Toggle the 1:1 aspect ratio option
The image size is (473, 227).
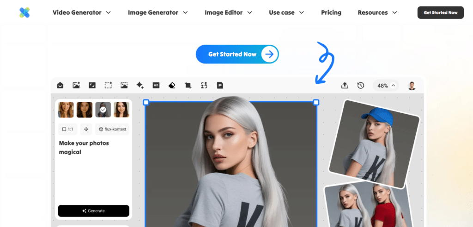coord(68,129)
